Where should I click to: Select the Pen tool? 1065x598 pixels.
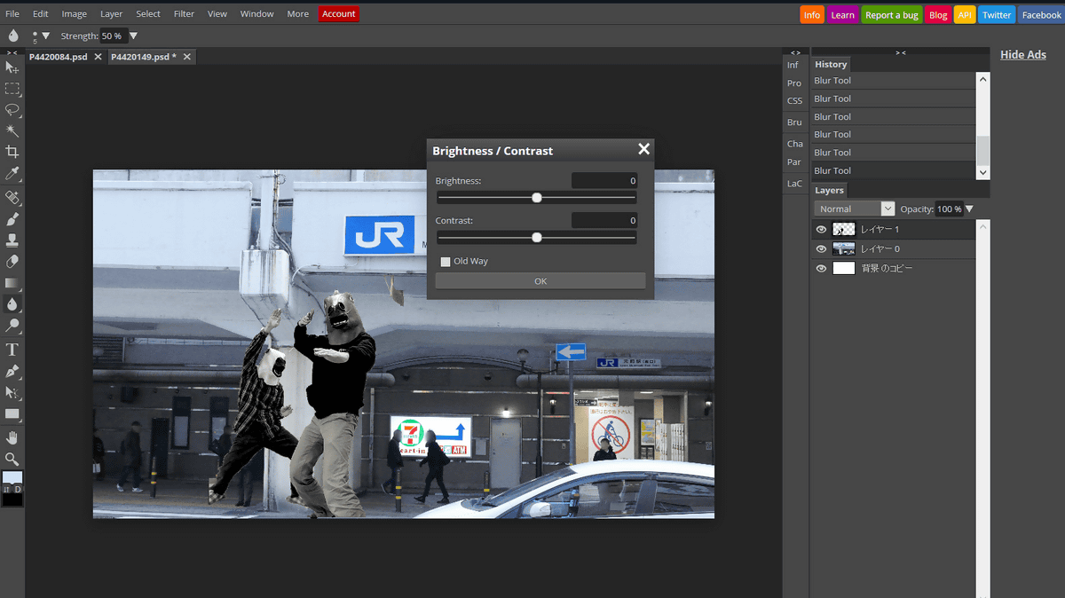point(12,371)
